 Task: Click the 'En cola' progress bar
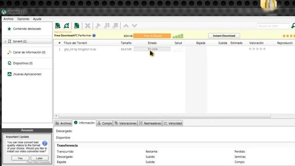pyautogui.click(x=152, y=49)
